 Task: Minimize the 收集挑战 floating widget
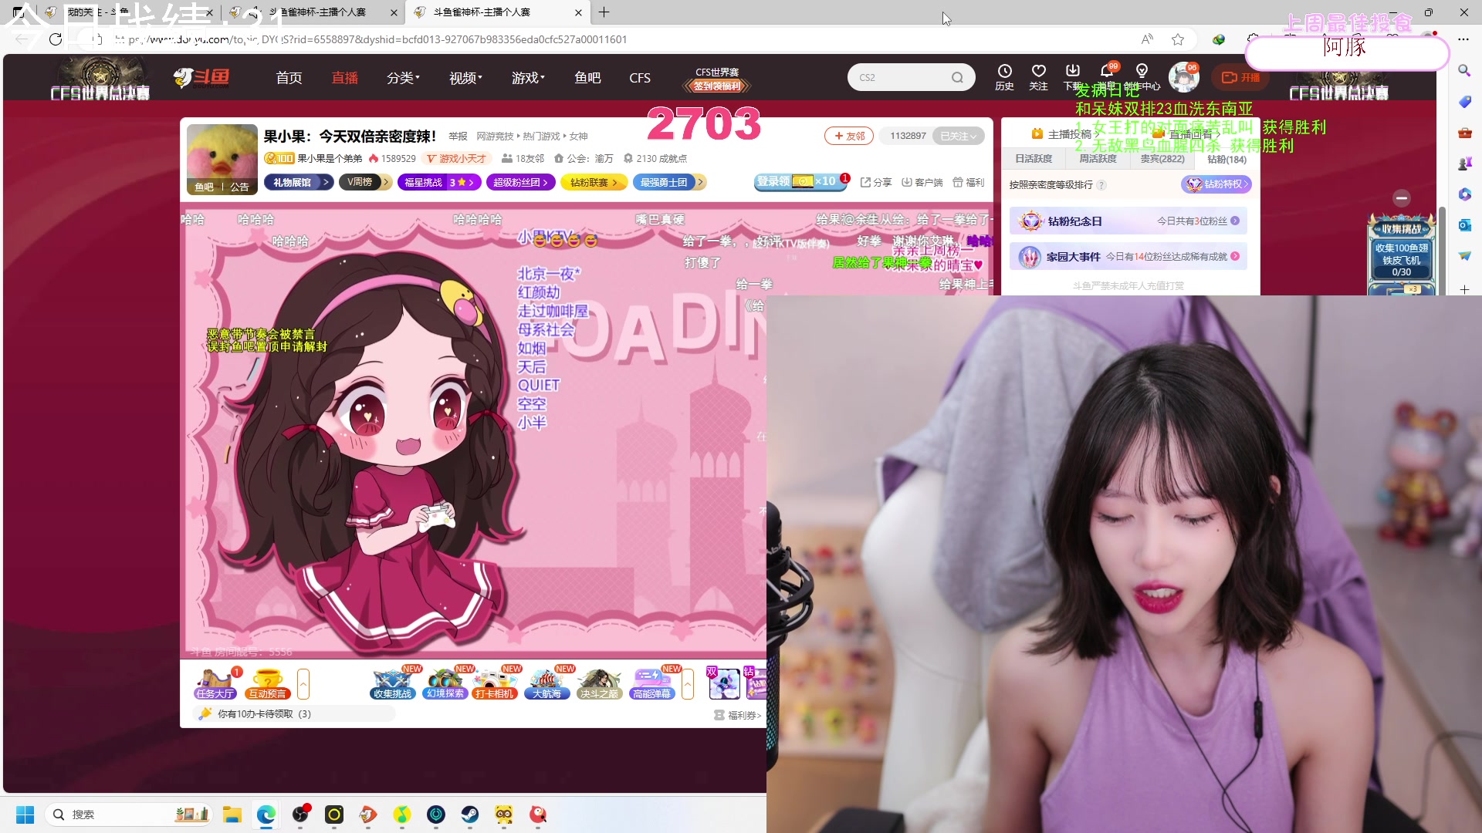tap(1402, 197)
